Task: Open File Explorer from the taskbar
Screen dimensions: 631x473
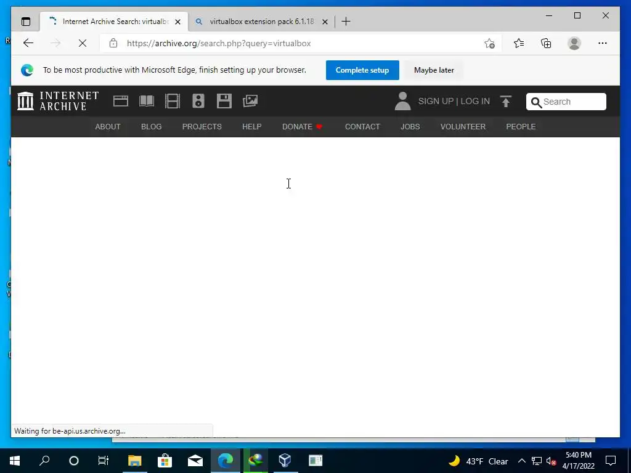Action: (135, 461)
